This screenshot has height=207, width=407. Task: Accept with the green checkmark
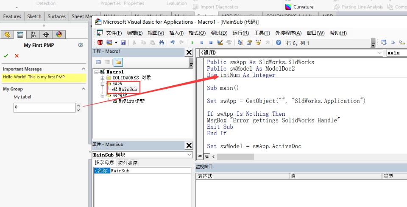coord(6,56)
